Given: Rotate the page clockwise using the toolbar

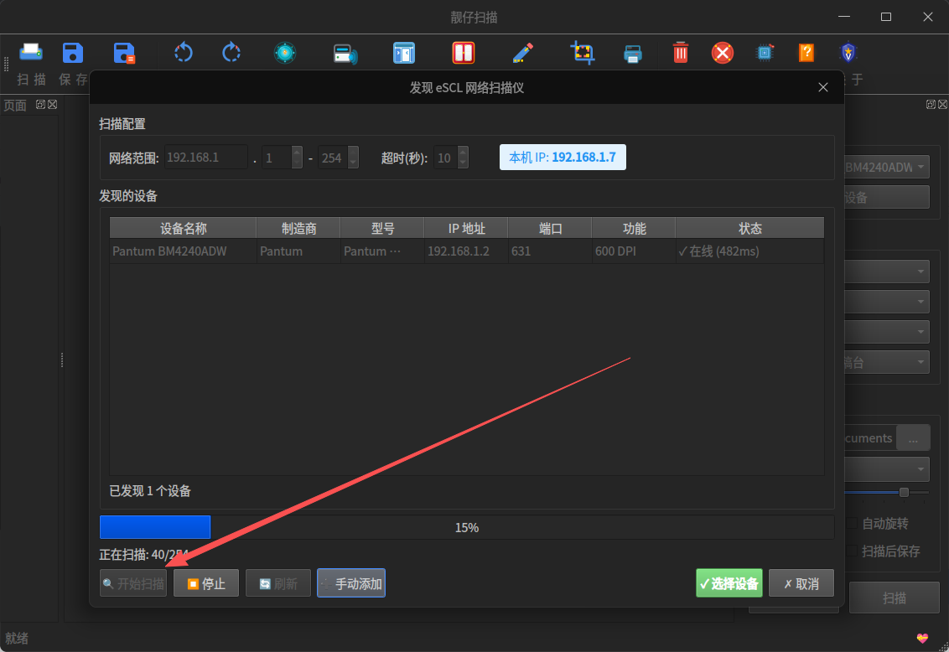Looking at the screenshot, I should pyautogui.click(x=231, y=53).
